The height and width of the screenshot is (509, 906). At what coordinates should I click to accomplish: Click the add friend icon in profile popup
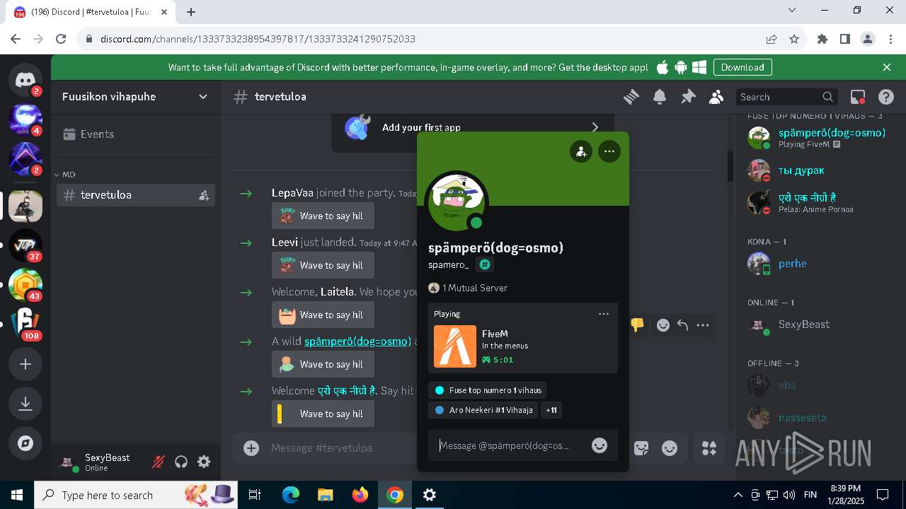[x=581, y=151]
